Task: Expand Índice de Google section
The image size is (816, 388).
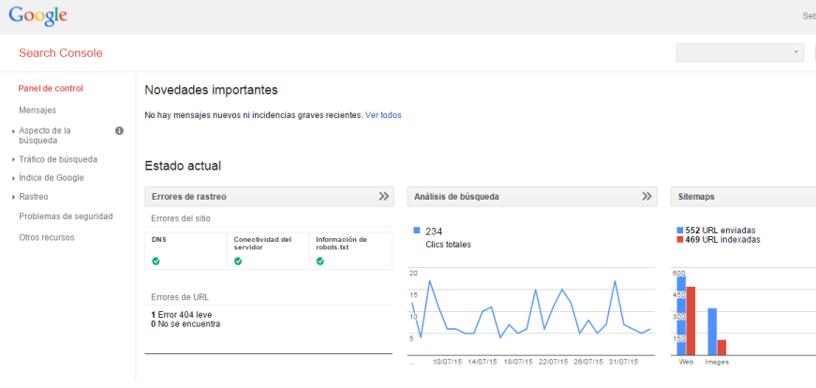Action: coord(51,178)
